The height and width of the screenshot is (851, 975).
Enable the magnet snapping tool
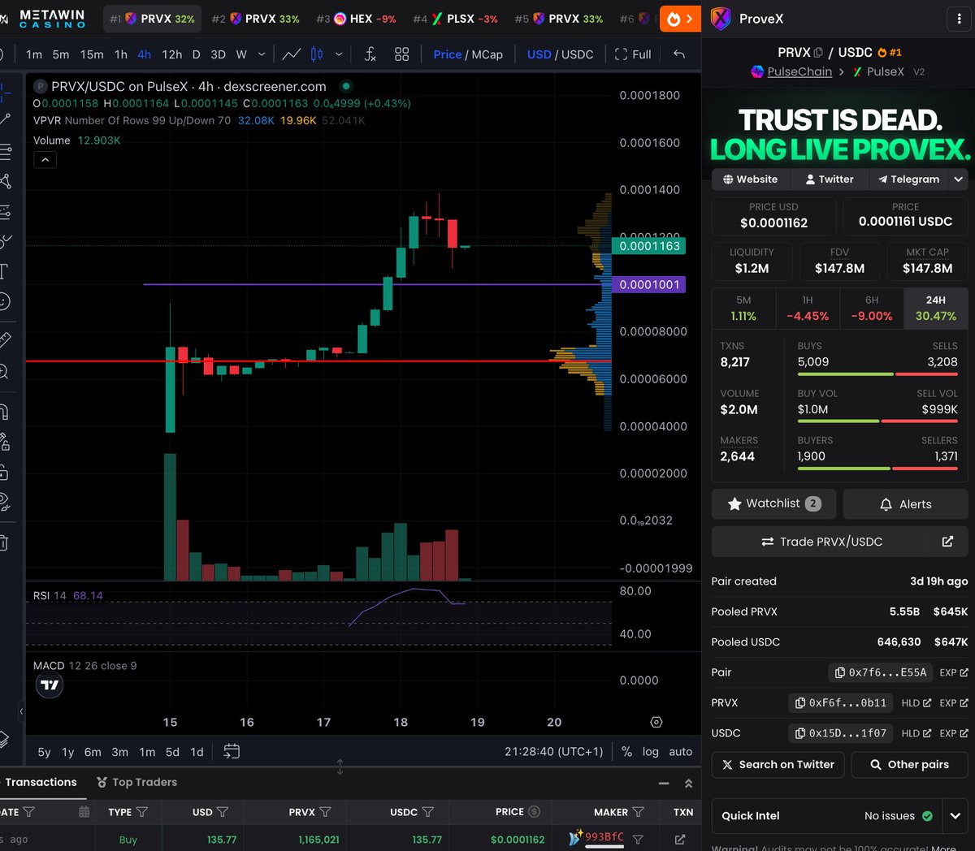(x=4, y=411)
